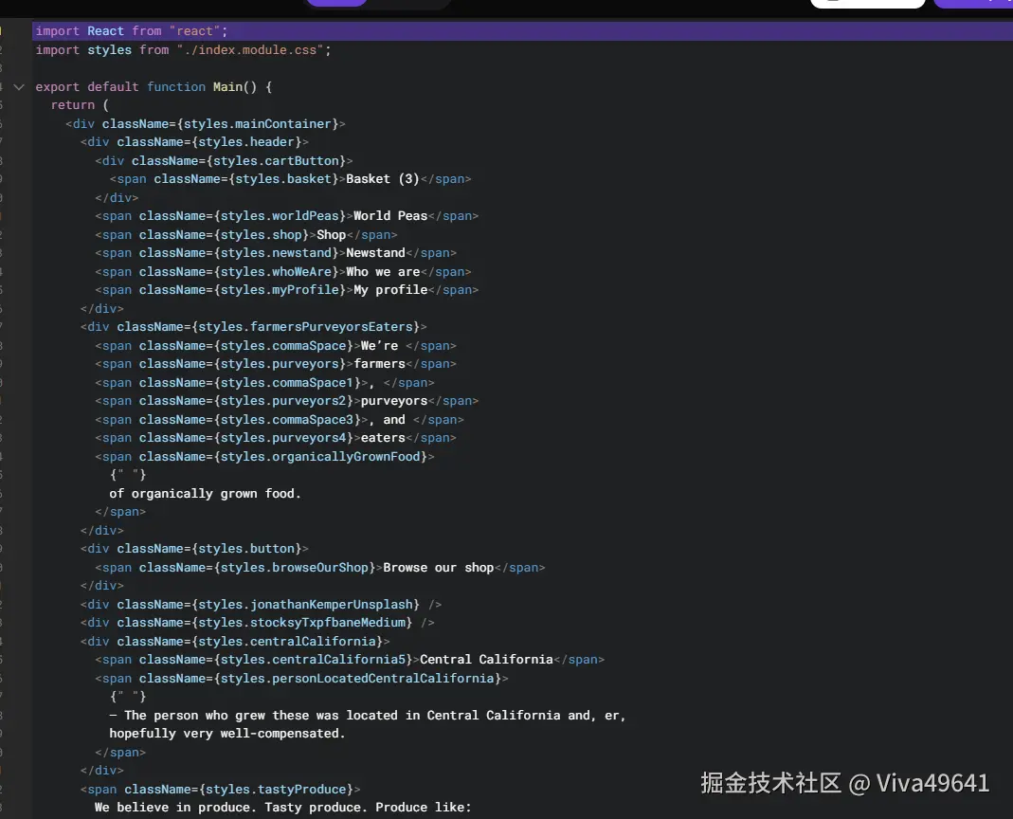Click the word farmers in purveyors span
This screenshot has width=1013, height=819.
pyautogui.click(x=379, y=364)
